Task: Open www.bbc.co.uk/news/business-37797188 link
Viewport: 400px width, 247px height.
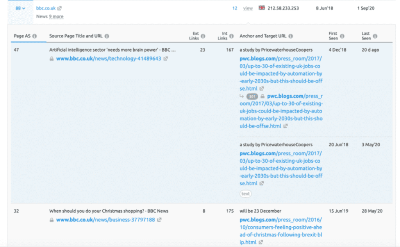Action: (x=105, y=220)
